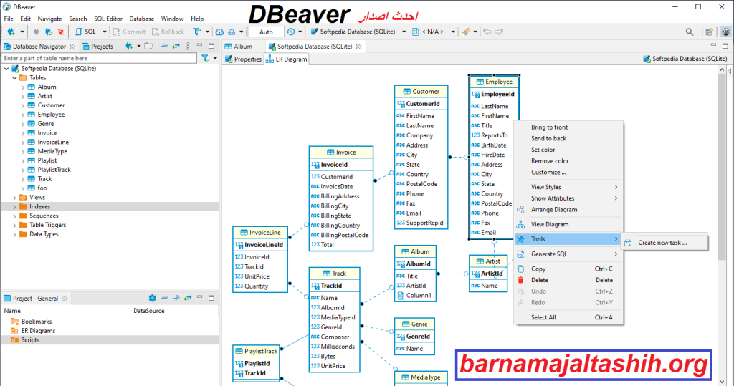Image resolution: width=734 pixels, height=386 pixels.
Task: Click the red Disconnect plug icon
Action: pyautogui.click(x=61, y=32)
